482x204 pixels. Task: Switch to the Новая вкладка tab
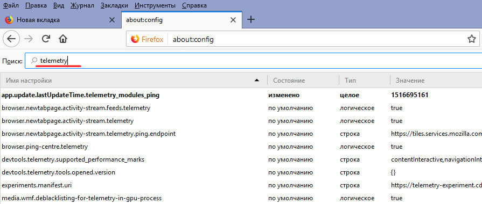60,20
